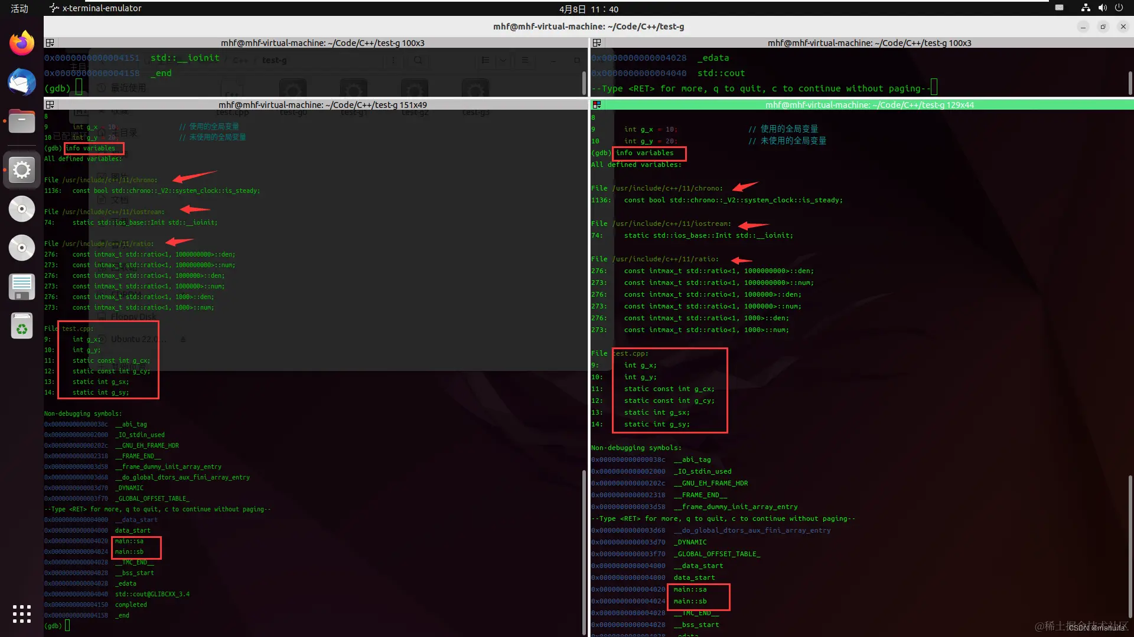Open the network status icon in the top bar

[x=1086, y=8]
